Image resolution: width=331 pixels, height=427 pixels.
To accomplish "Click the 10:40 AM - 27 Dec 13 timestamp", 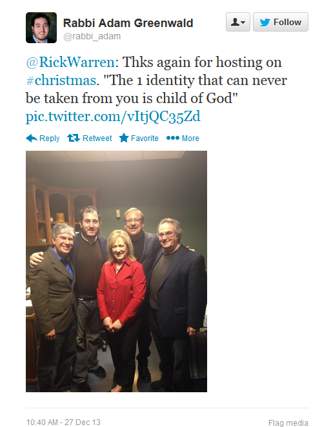I will [63, 422].
